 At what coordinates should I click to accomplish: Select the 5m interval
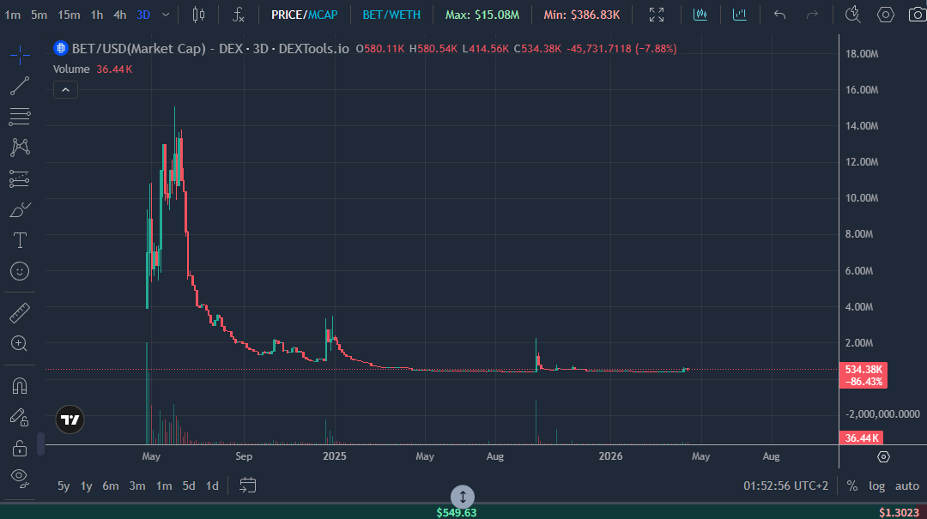tap(39, 15)
